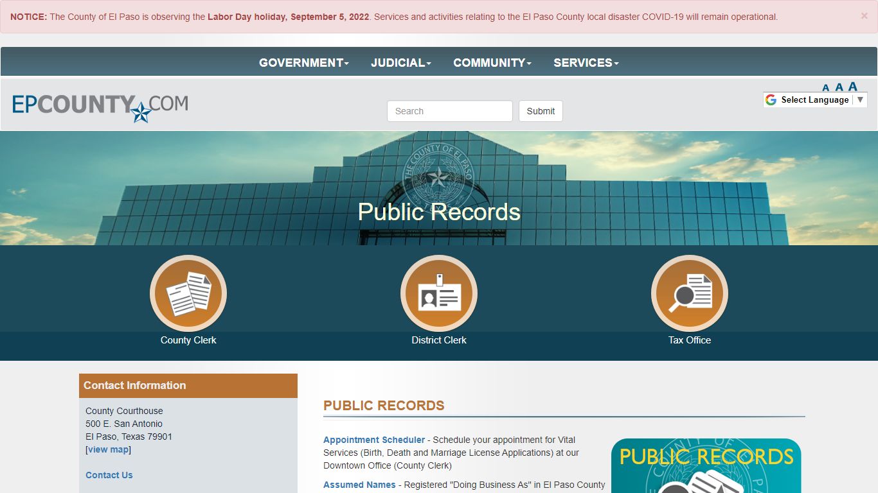This screenshot has width=878, height=493.
Task: Expand the Services menu
Action: pyautogui.click(x=586, y=63)
